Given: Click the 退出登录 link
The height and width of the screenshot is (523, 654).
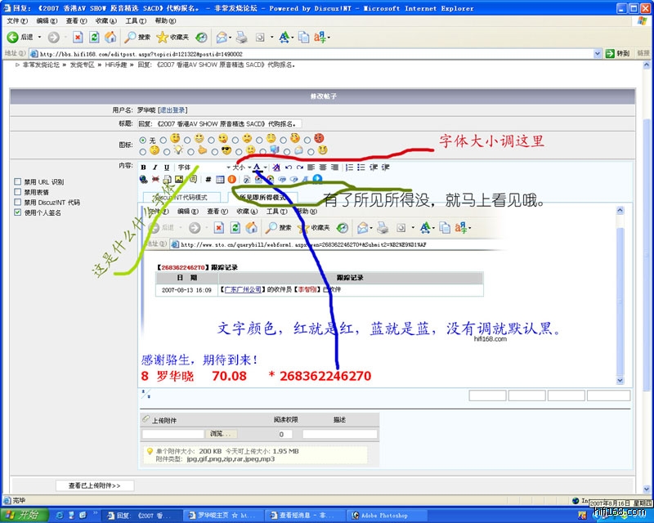Looking at the screenshot, I should (x=172, y=110).
